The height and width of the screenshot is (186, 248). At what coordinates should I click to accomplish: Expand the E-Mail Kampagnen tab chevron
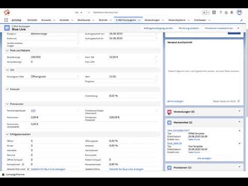[139, 20]
